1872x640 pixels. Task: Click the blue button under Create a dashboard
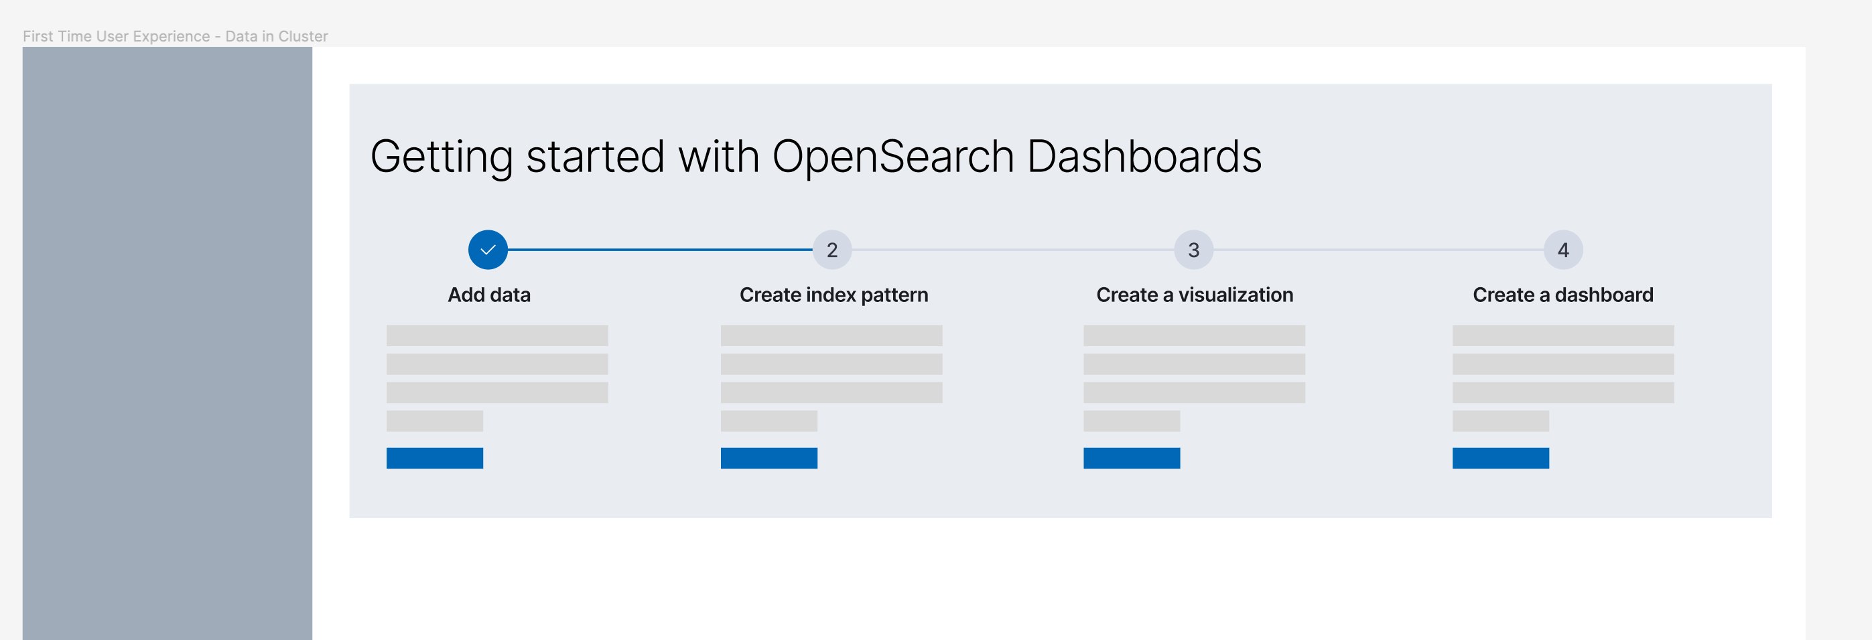click(1501, 459)
